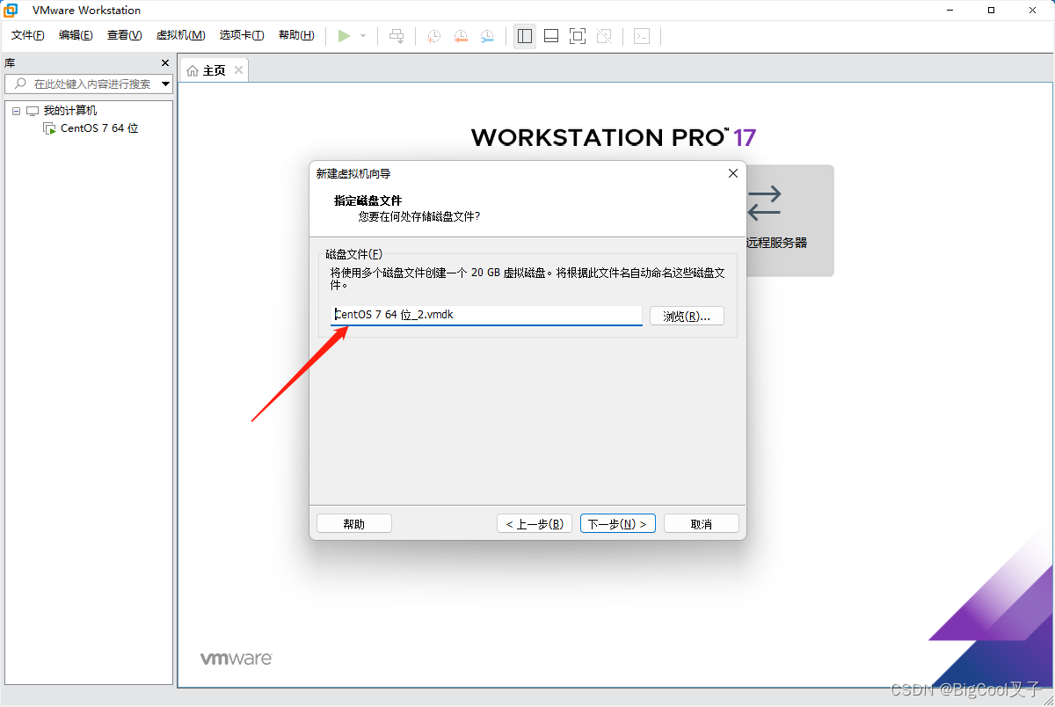Click the disk file name input field
Image resolution: width=1055 pixels, height=707 pixels.
(486, 315)
